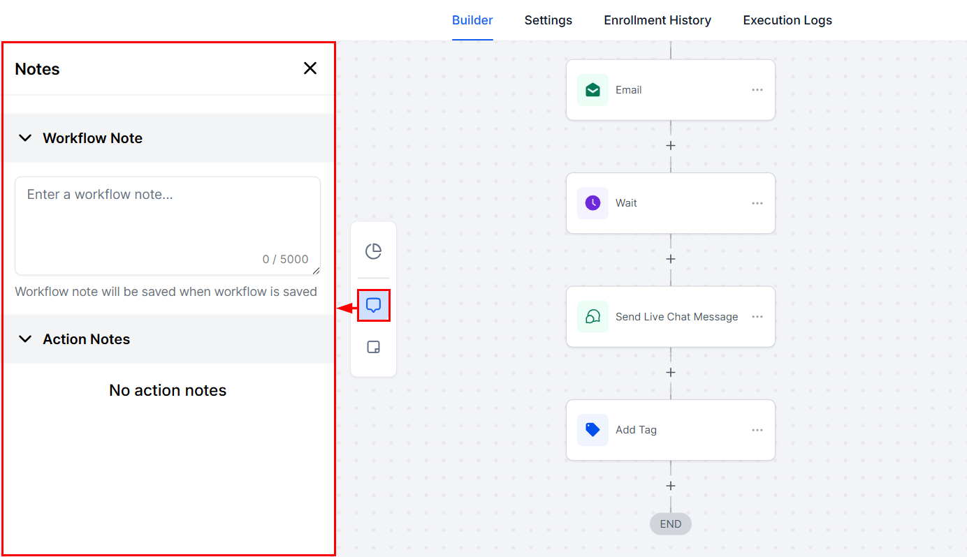Collapse the Workflow Note section
Screen dimensions: 967x557
pos(25,138)
